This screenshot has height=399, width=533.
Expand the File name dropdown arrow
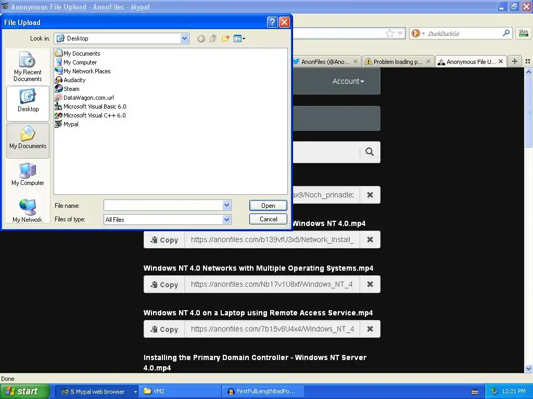click(227, 205)
